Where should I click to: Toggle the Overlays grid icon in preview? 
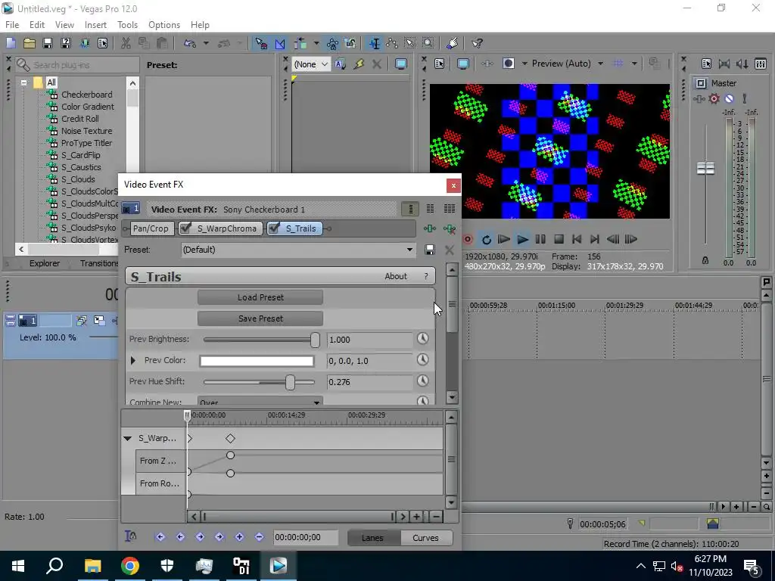(x=618, y=64)
